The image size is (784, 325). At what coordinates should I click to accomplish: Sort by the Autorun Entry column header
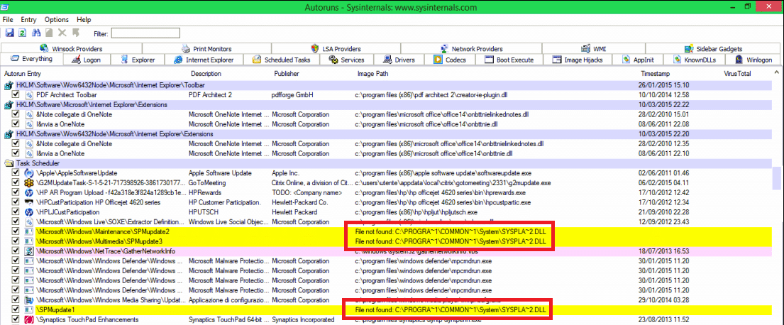click(22, 74)
